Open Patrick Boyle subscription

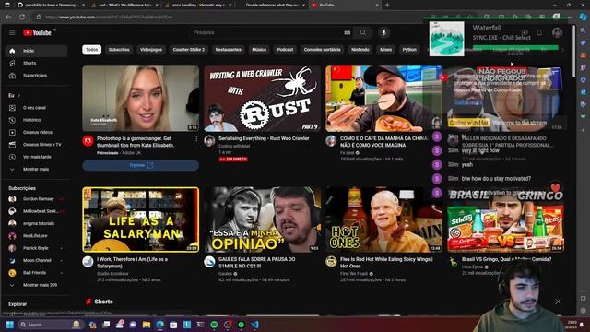pos(37,248)
